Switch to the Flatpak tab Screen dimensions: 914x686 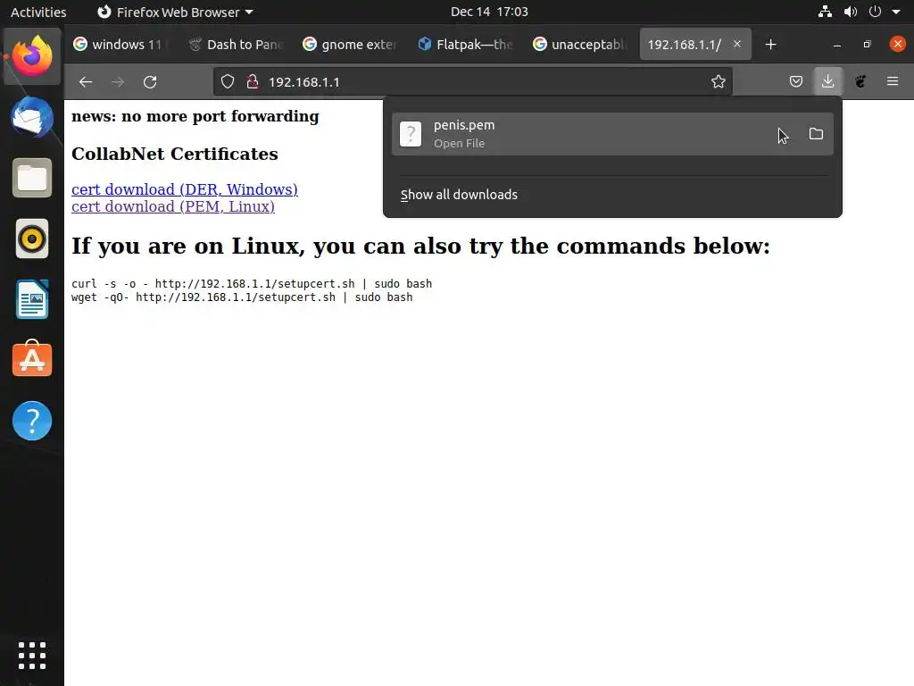point(466,45)
